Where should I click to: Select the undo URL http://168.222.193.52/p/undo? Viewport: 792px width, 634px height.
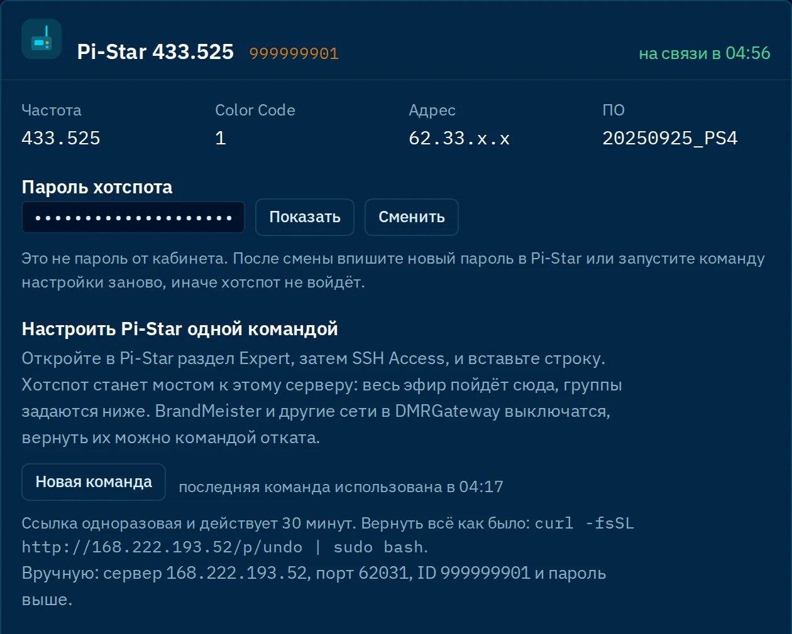pyautogui.click(x=162, y=547)
